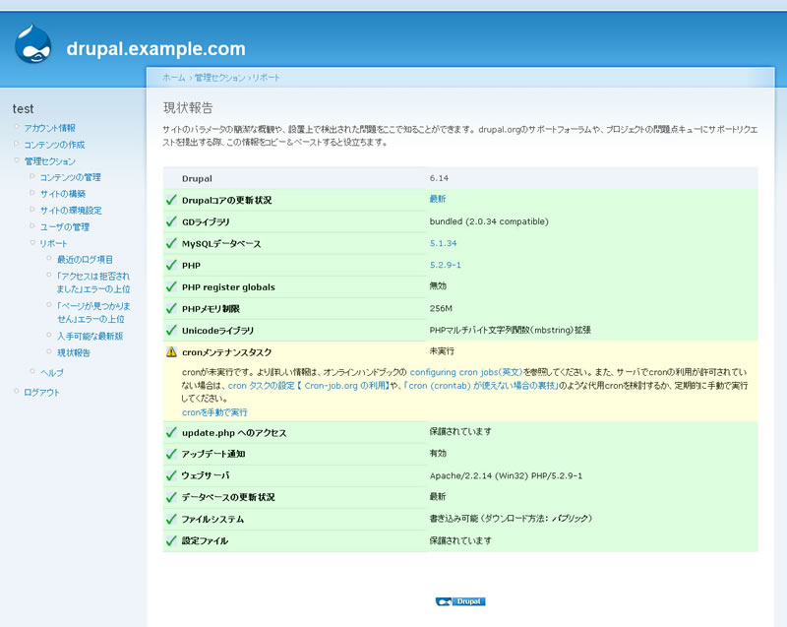Click the green checkmark beside 設定ファイル
Viewport: 787px width, 627px height.
point(171,540)
